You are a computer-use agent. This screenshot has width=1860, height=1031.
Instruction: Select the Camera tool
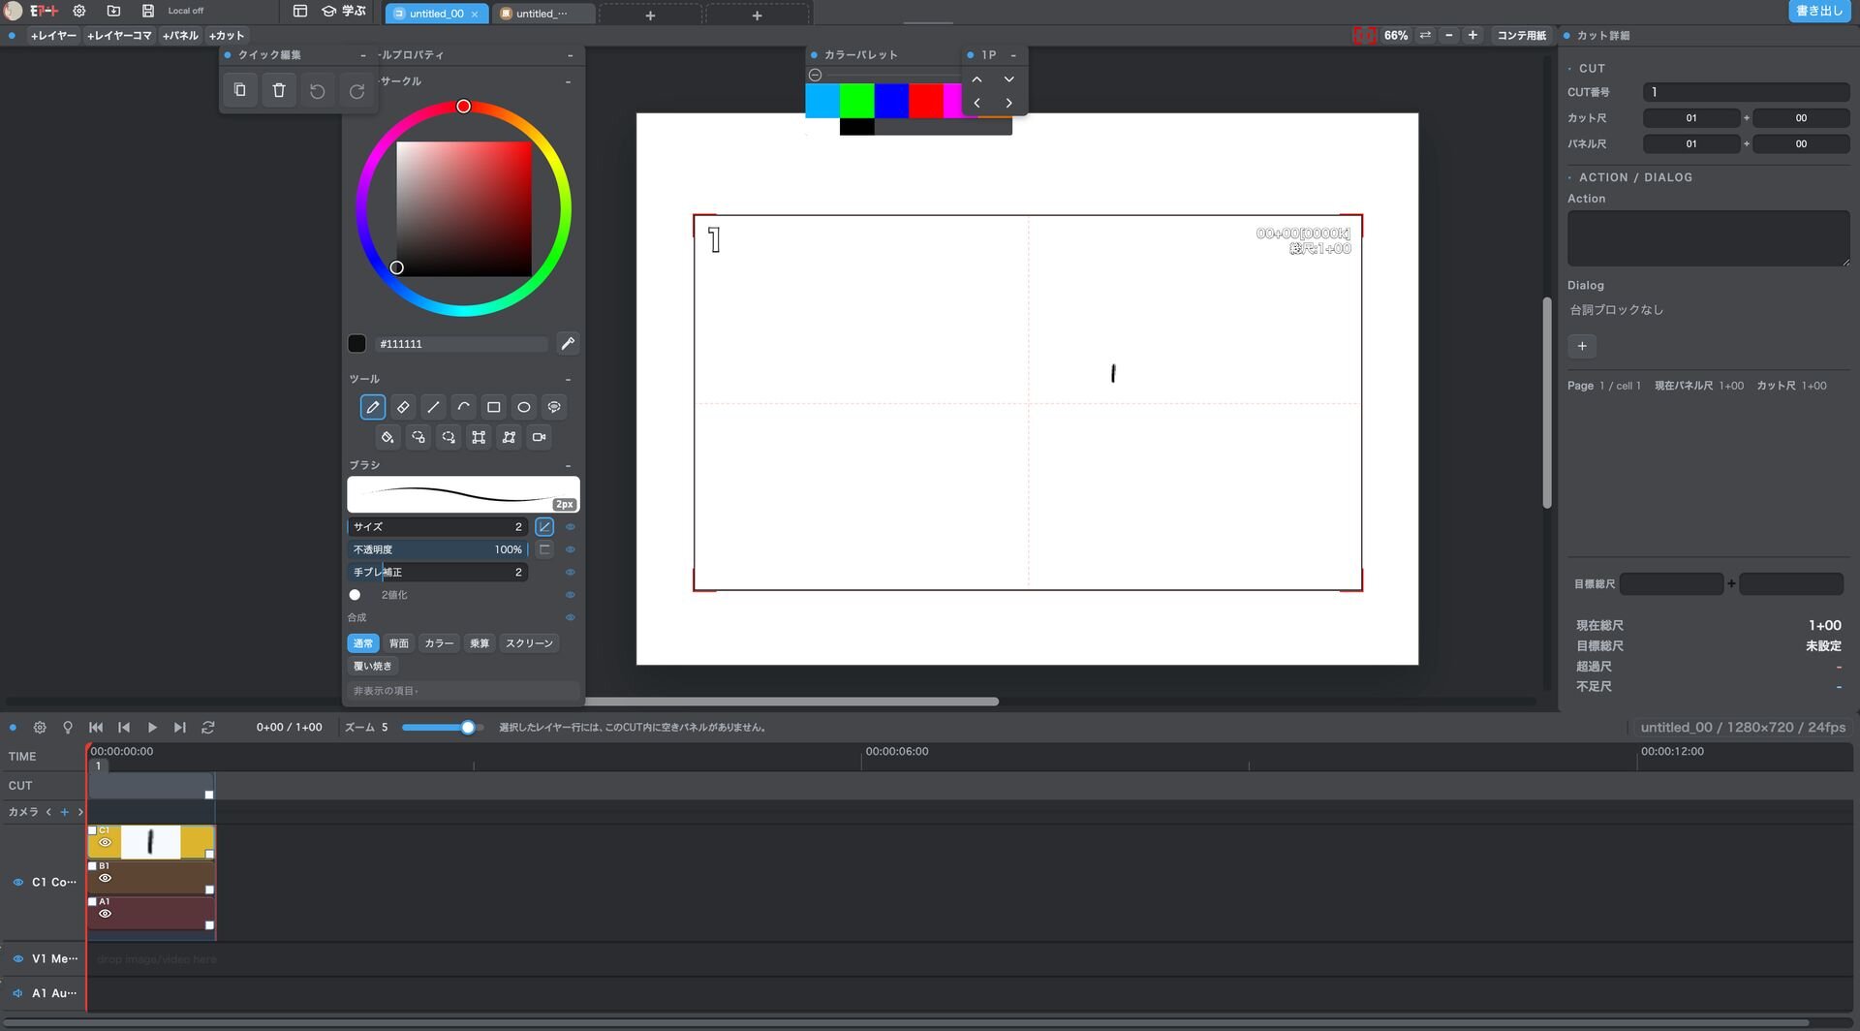pyautogui.click(x=539, y=437)
